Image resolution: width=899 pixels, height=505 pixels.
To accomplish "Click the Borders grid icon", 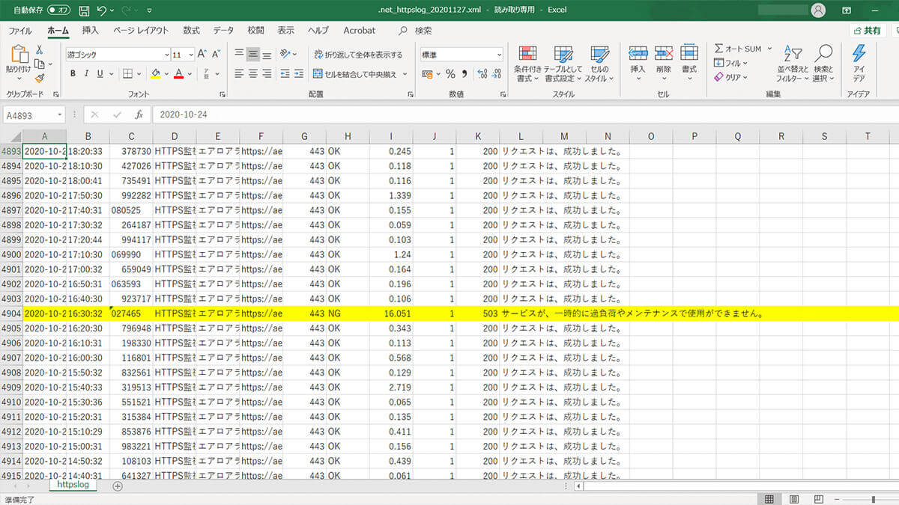I will pyautogui.click(x=127, y=74).
